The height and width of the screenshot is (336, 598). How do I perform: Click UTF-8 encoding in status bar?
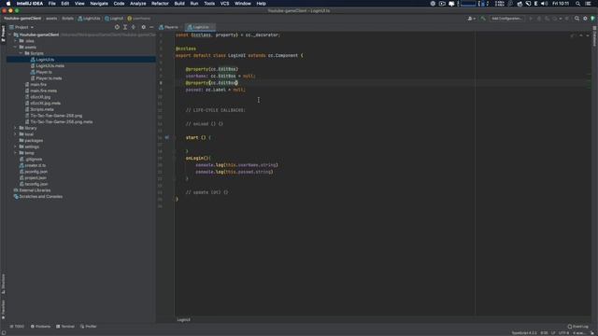[563, 333]
